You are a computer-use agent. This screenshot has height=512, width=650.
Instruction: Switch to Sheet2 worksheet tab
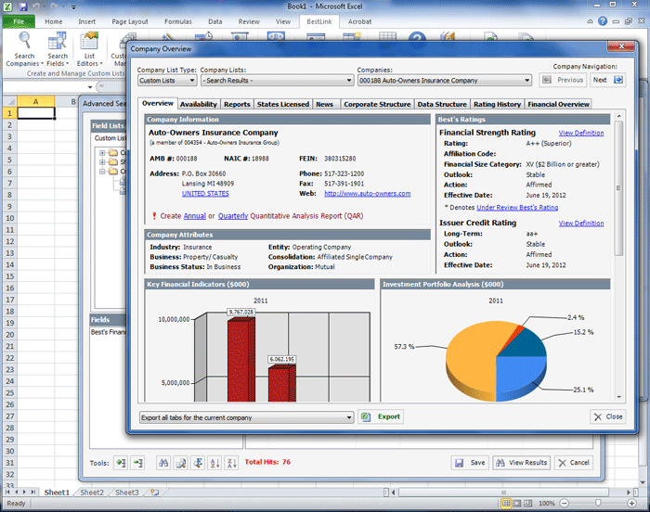pos(92,493)
